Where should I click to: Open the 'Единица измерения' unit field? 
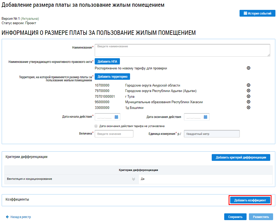pos(211,134)
